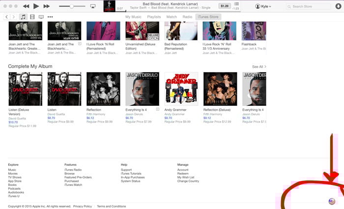Open Music link under Explore
The width and height of the screenshot is (344, 209).
12,170
